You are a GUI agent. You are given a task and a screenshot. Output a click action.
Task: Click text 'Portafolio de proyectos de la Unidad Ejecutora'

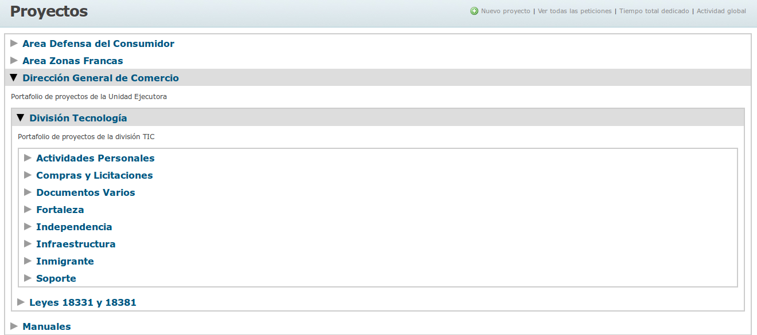pyautogui.click(x=89, y=97)
